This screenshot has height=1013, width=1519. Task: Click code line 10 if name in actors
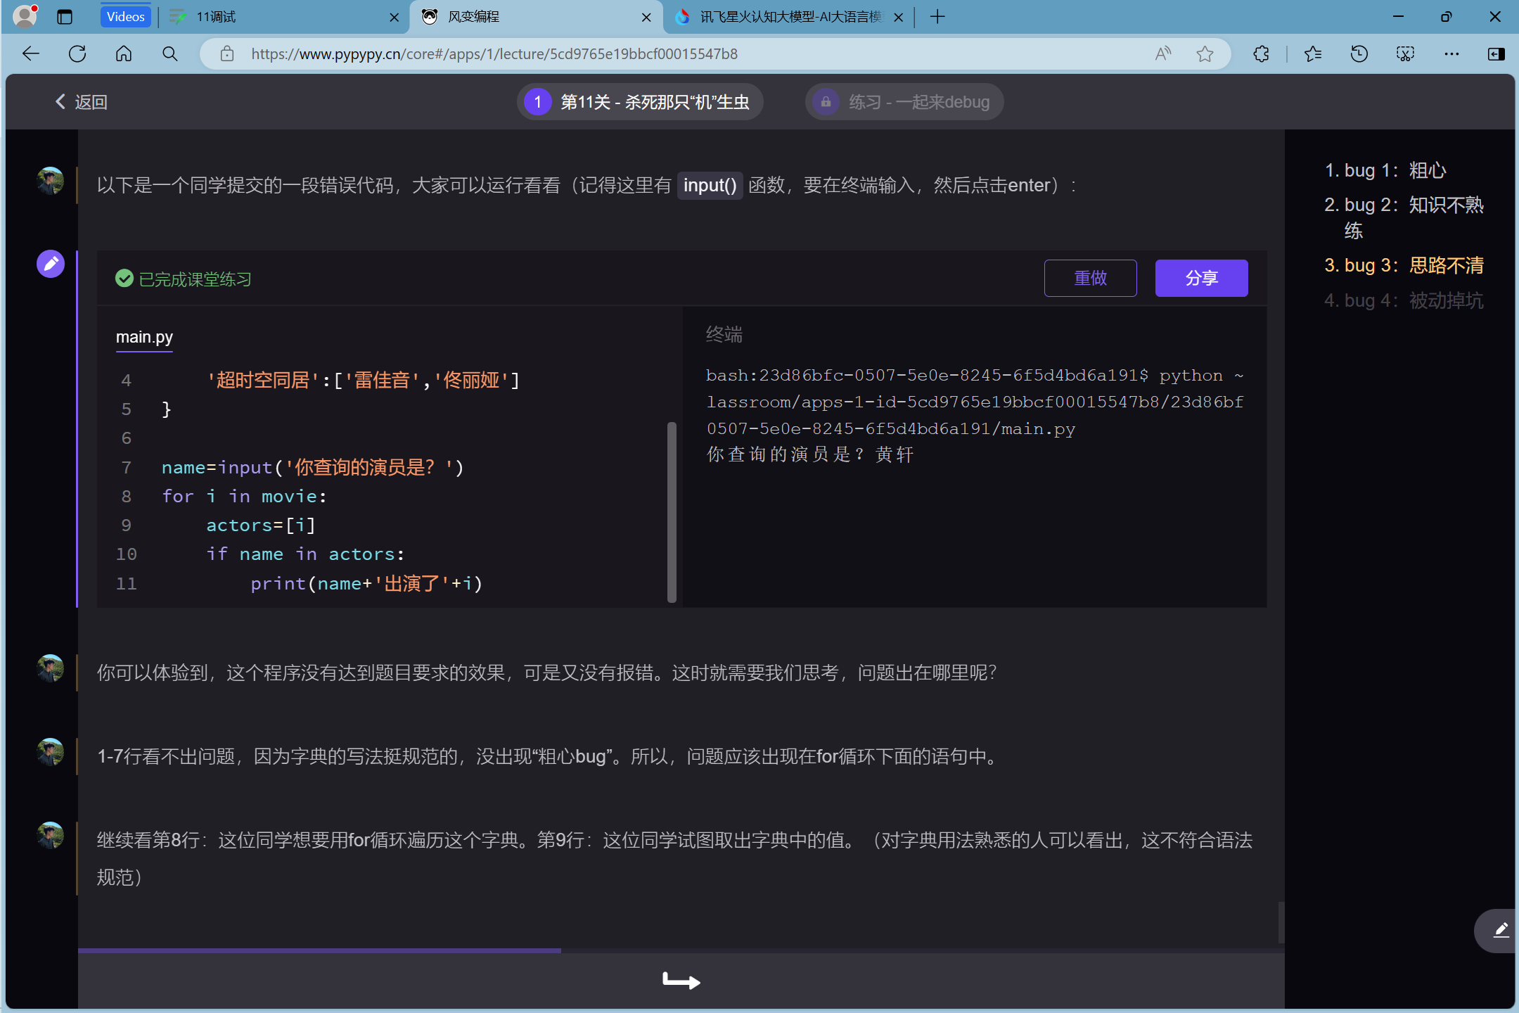pos(305,554)
